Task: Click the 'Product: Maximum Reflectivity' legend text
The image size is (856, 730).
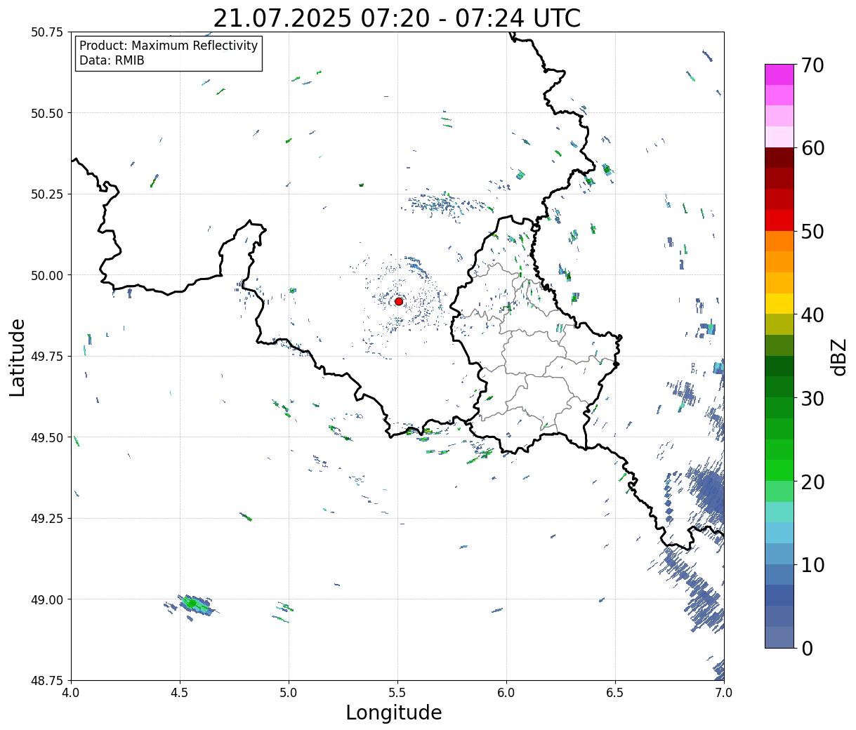Action: tap(169, 46)
